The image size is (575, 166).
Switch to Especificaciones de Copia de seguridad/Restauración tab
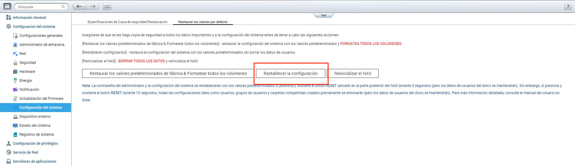tap(127, 22)
